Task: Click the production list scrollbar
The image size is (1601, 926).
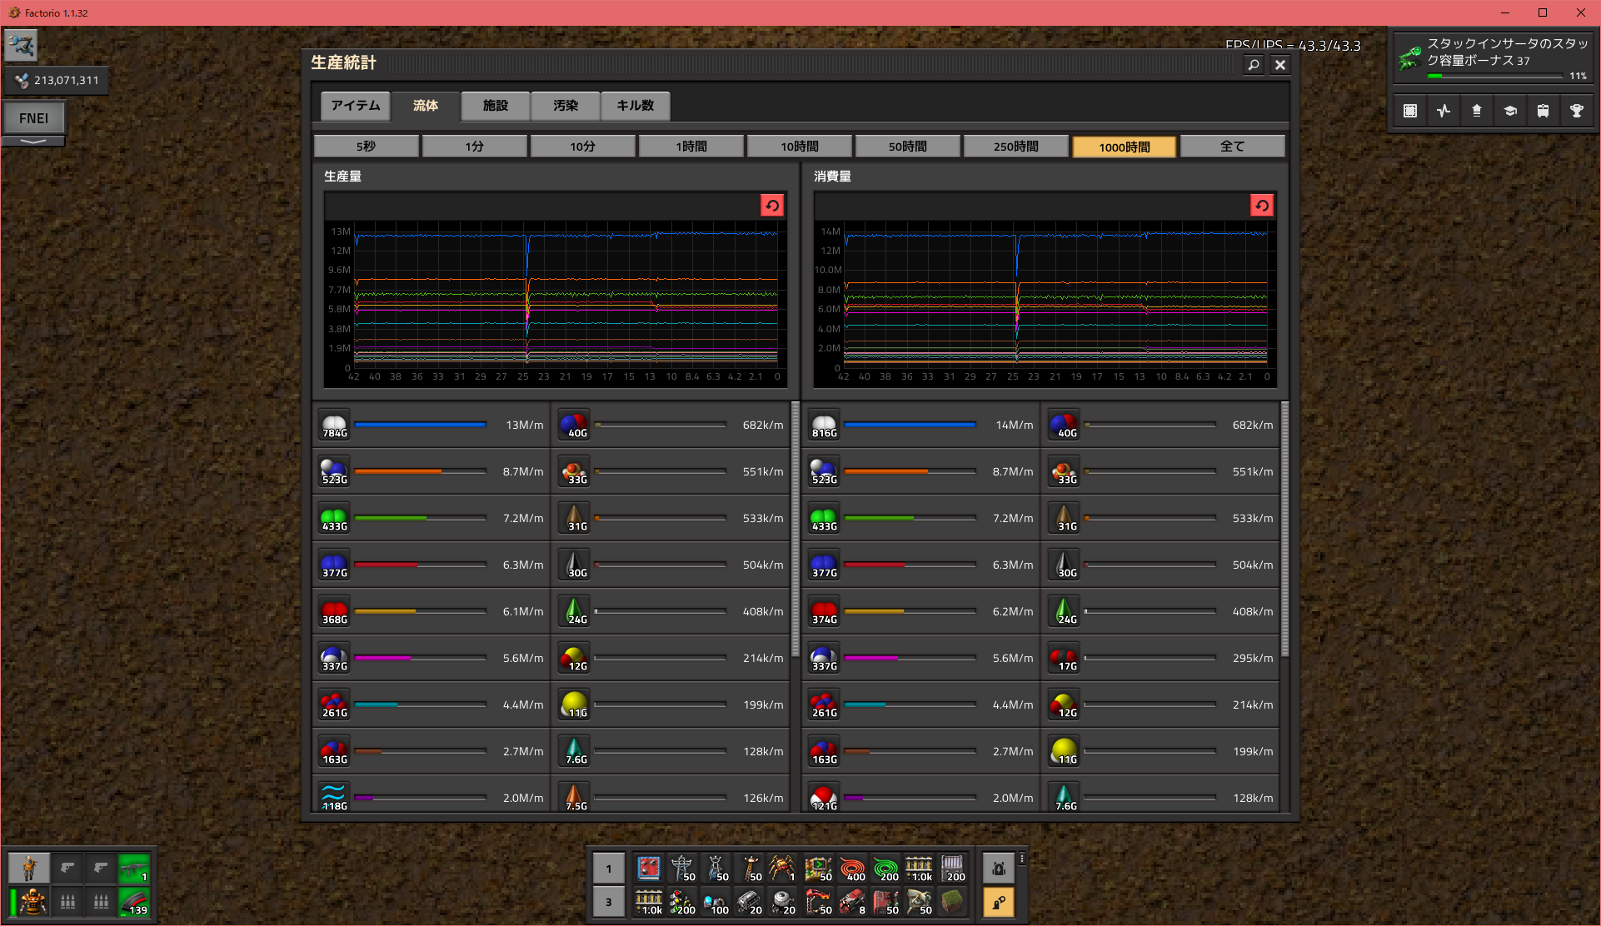Action: tap(796, 530)
